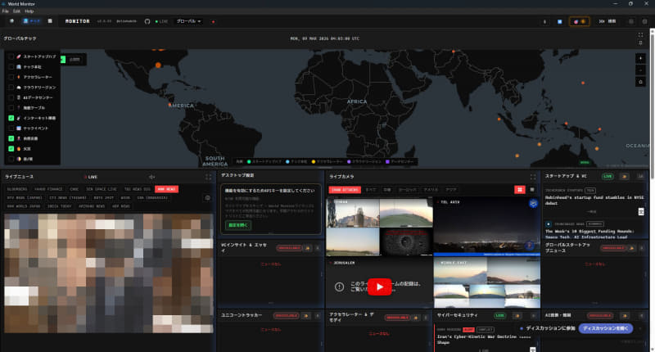Image resolution: width=655 pixels, height=352 pixels.
Task: Open the File menu
Action: click(6, 11)
